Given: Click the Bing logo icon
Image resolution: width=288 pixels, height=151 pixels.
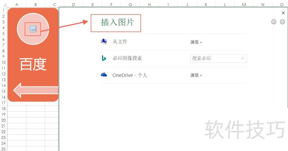Looking at the screenshot, I should [104, 58].
